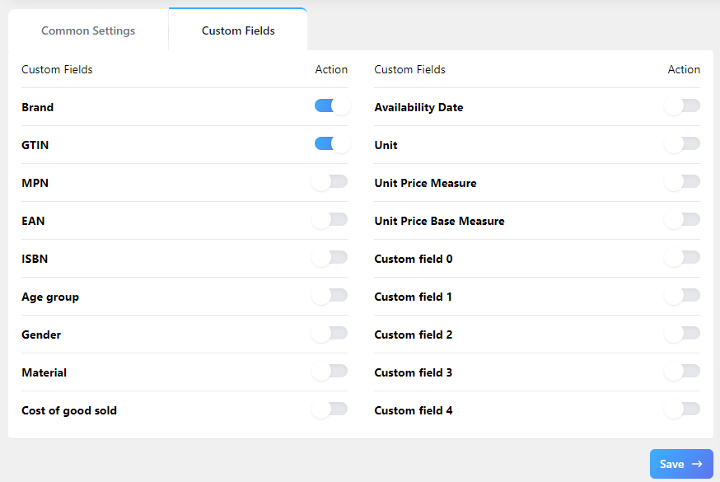Enable the Gender custom field
This screenshot has width=720, height=482.
click(x=331, y=334)
